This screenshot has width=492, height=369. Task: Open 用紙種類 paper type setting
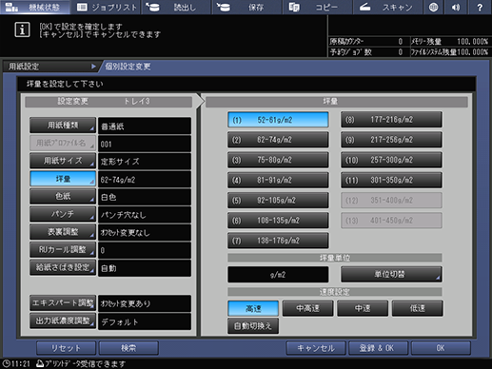click(63, 126)
